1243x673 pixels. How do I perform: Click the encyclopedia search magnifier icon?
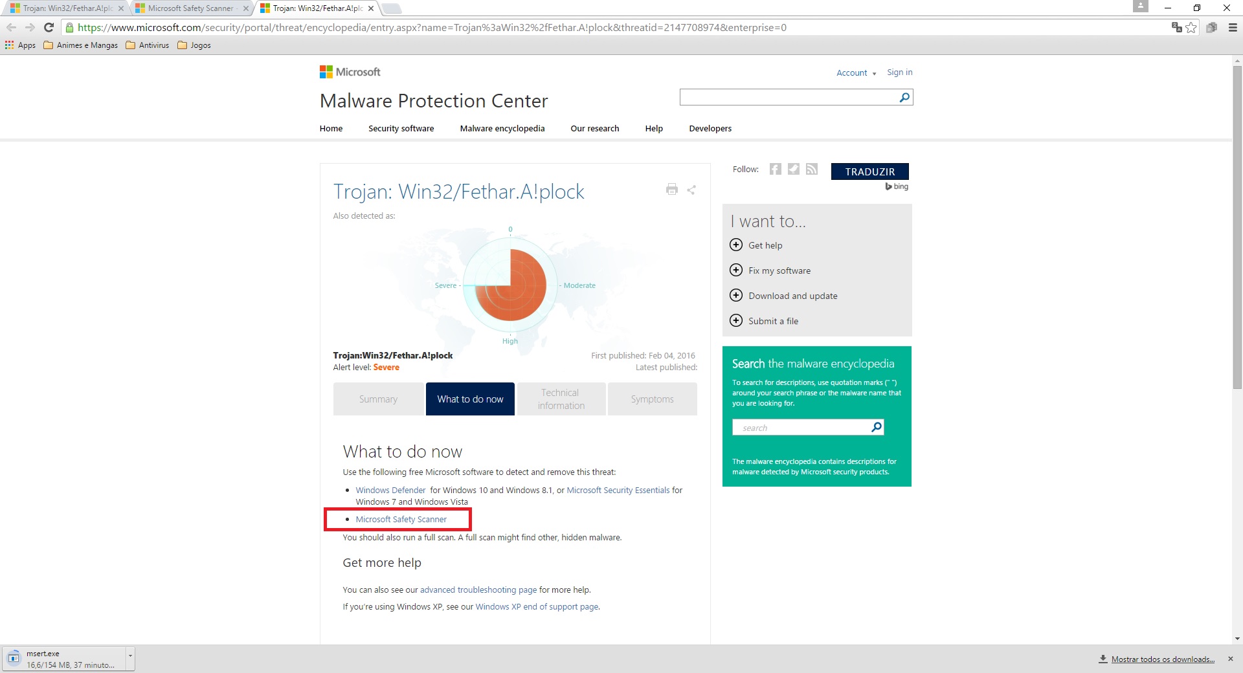click(876, 427)
